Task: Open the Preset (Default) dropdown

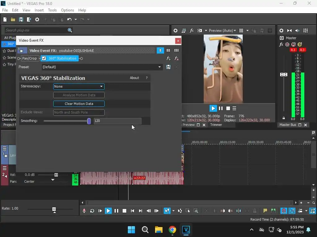Action: pos(102,67)
